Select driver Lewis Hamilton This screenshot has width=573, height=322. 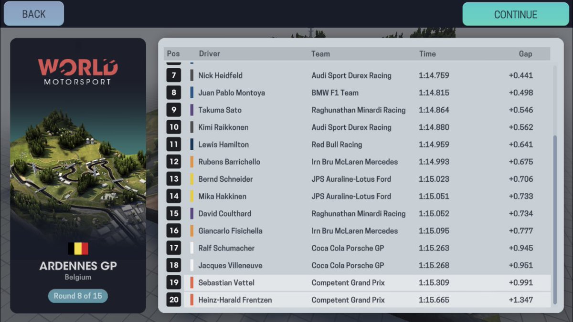point(223,145)
